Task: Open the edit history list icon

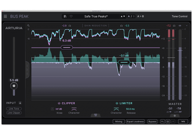Action: pyautogui.click(x=168, y=122)
